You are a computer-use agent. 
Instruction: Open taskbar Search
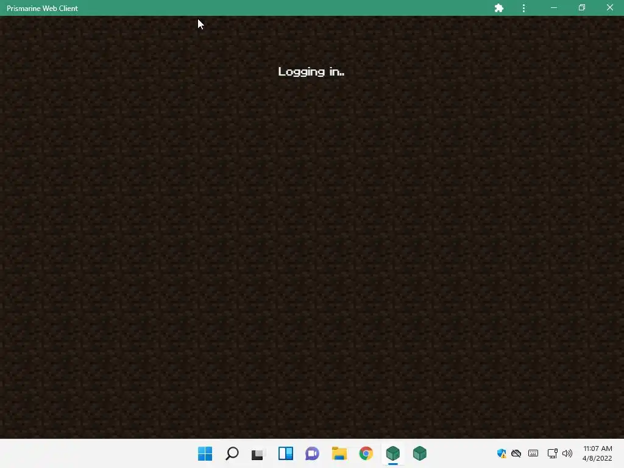(x=232, y=453)
